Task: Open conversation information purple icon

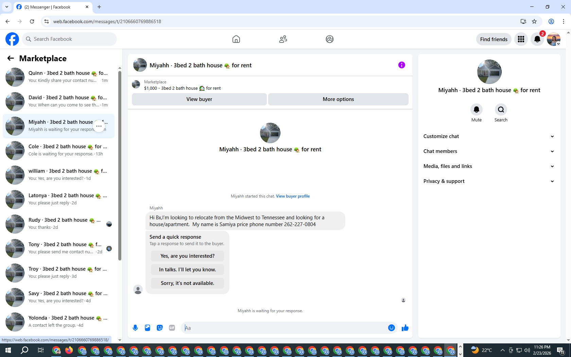Action: point(402,65)
